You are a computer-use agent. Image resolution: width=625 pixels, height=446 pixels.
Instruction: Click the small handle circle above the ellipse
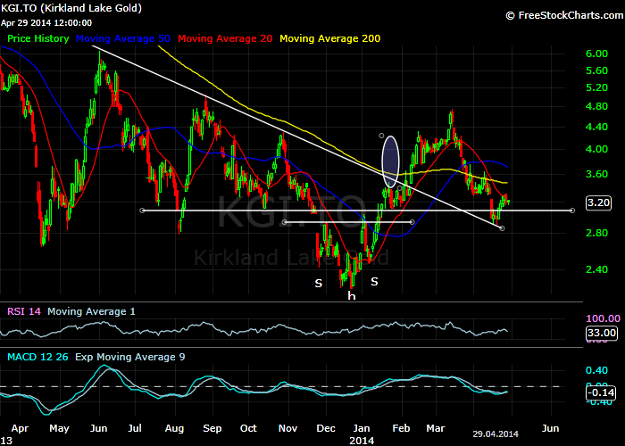tap(381, 136)
